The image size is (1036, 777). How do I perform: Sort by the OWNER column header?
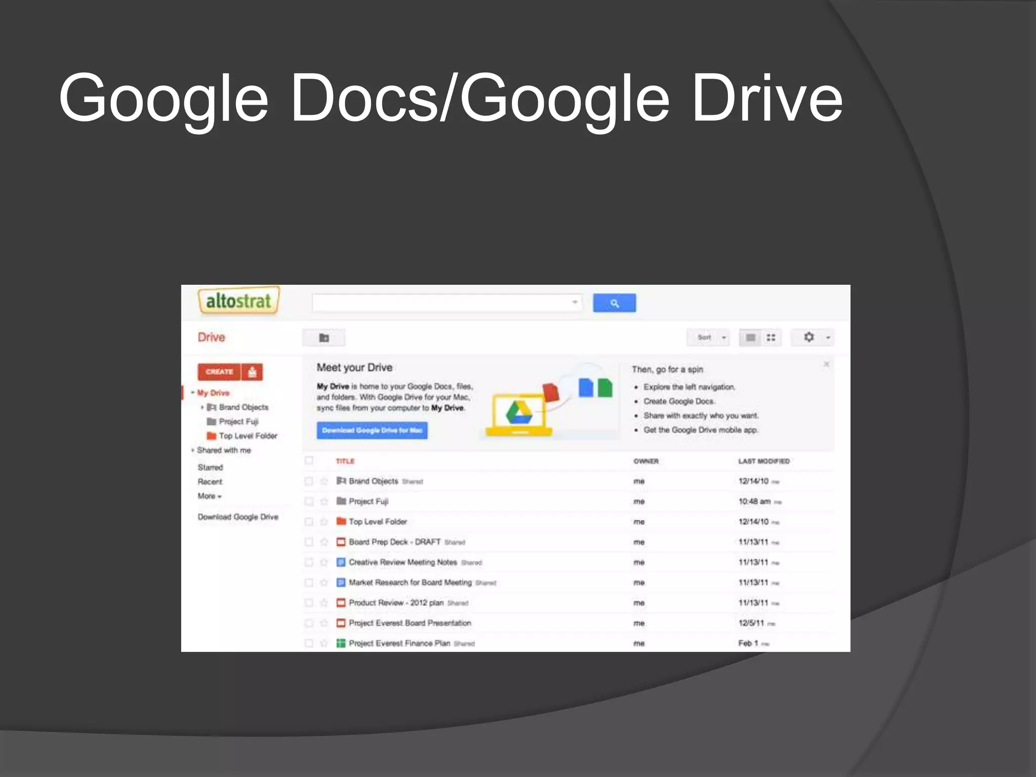click(x=646, y=461)
